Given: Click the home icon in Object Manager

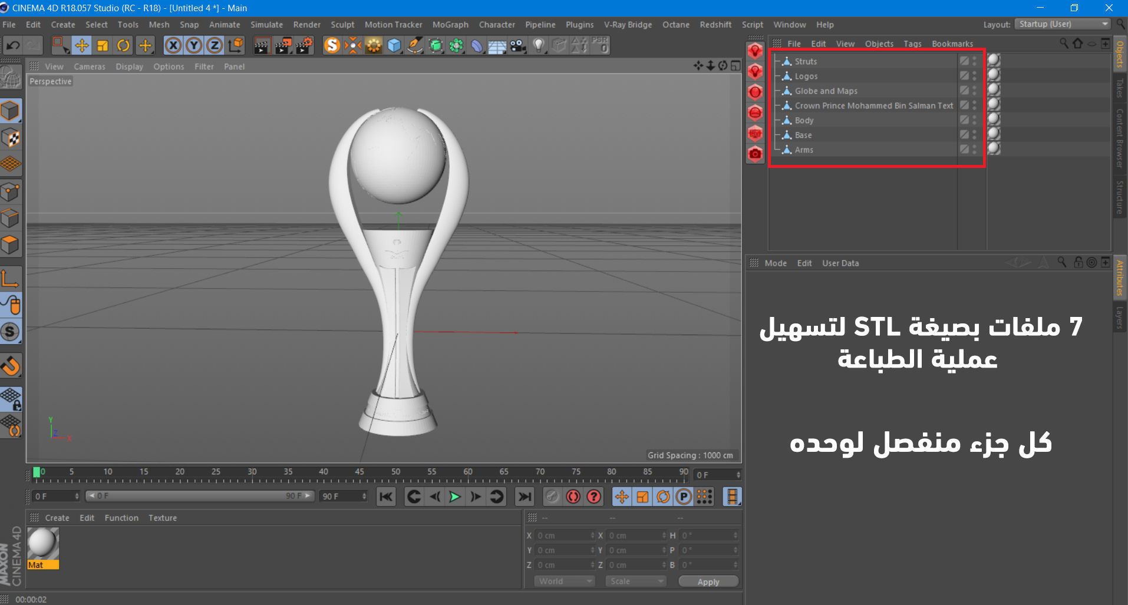Looking at the screenshot, I should (x=1078, y=43).
